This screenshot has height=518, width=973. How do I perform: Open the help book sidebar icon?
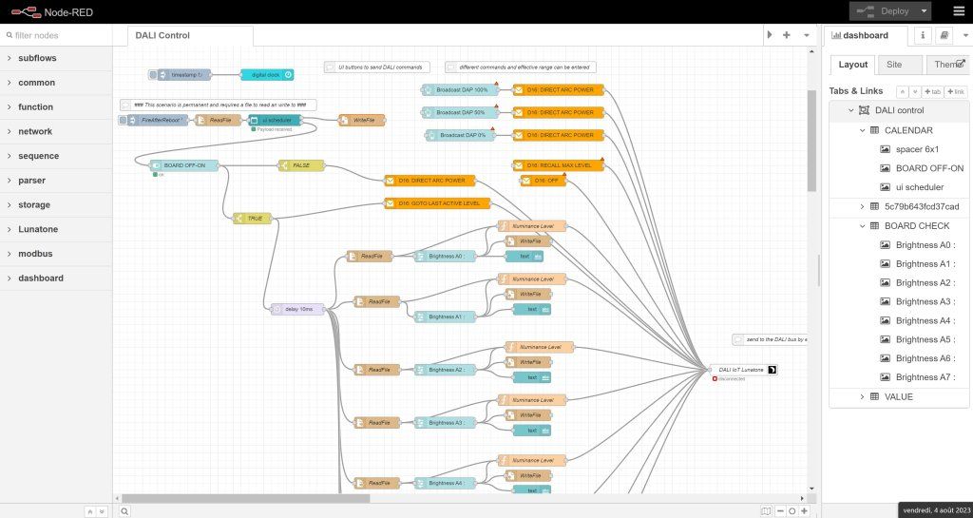[944, 35]
